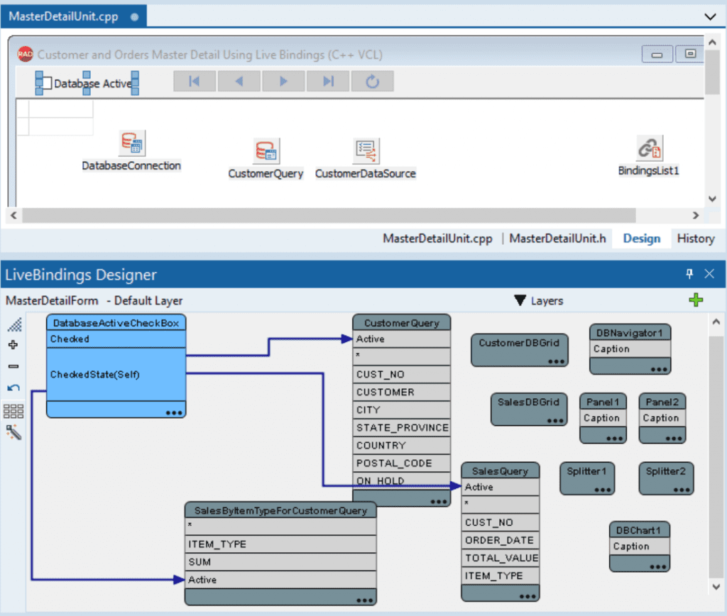
Task: Open SalesByItemTypeForCustomerQuery ellipsis menu
Action: 364,600
